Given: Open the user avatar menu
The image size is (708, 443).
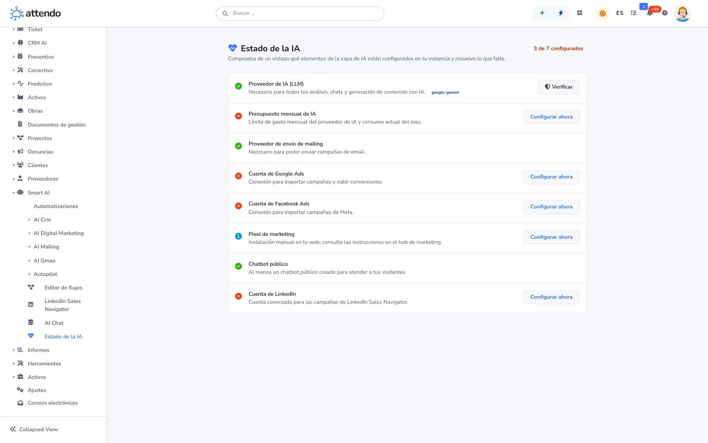Looking at the screenshot, I should [683, 13].
